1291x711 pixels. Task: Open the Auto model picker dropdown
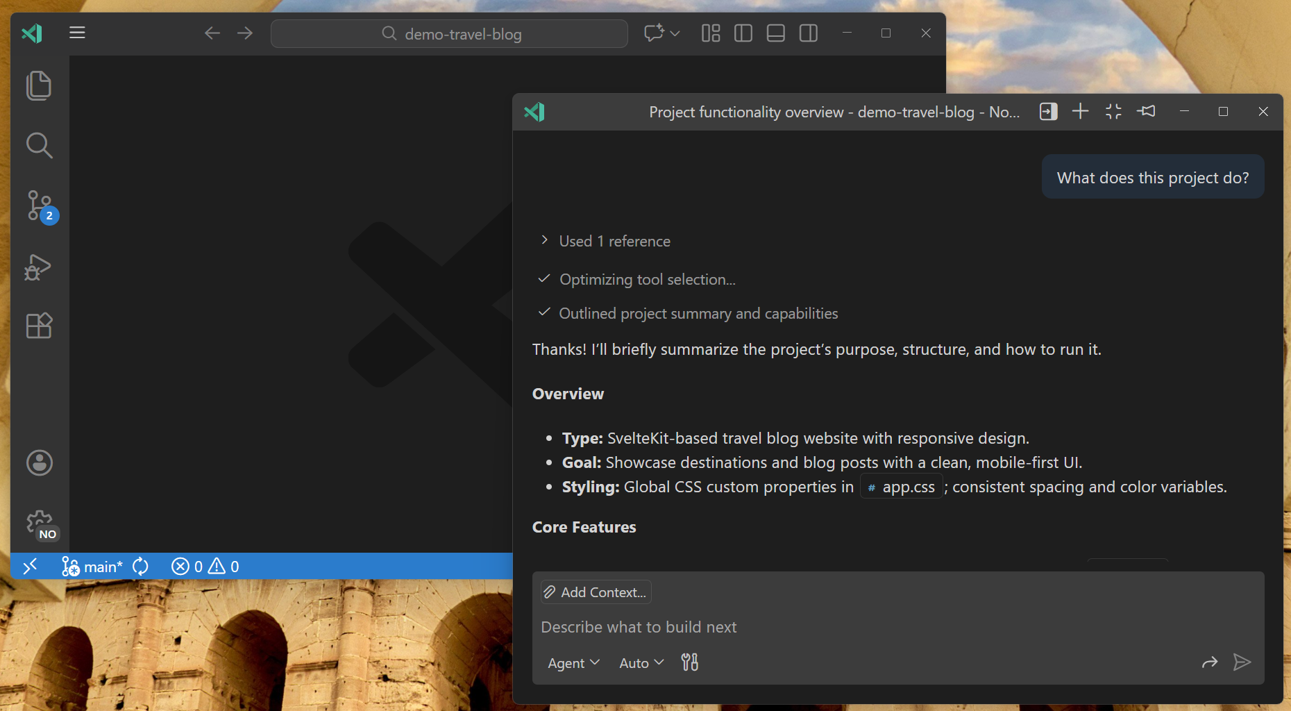[639, 662]
